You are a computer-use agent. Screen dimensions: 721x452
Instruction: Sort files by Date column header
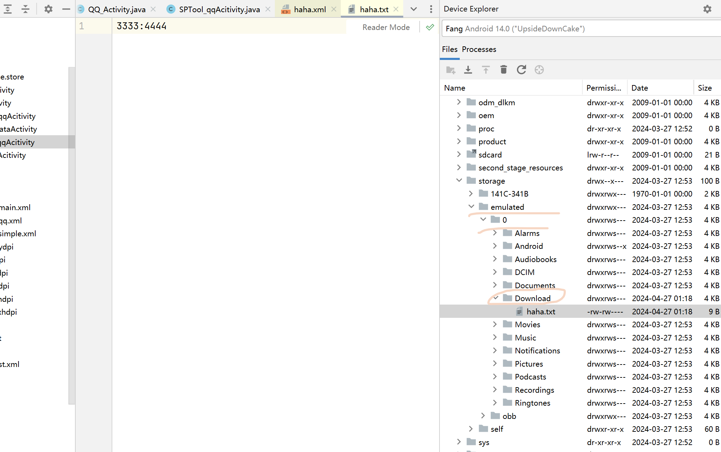pos(660,88)
